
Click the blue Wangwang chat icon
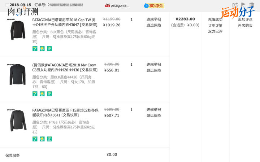[x=146, y=6]
